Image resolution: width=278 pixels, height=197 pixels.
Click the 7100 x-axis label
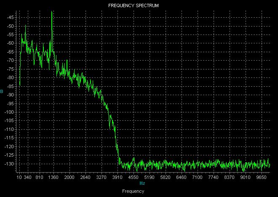tap(197, 177)
